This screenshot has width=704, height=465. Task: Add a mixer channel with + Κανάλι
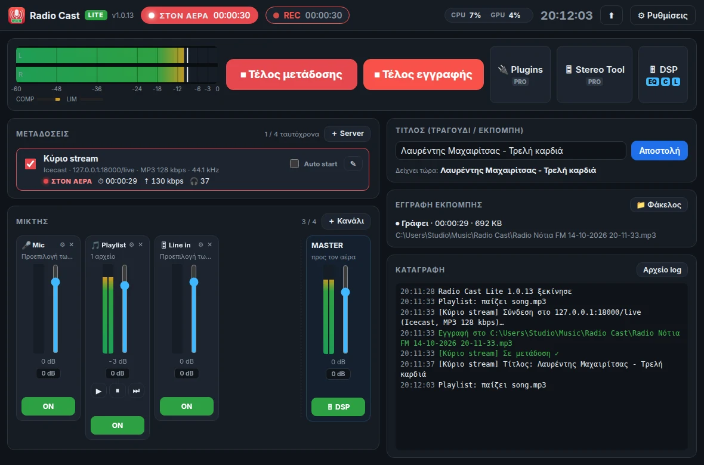[x=346, y=221]
